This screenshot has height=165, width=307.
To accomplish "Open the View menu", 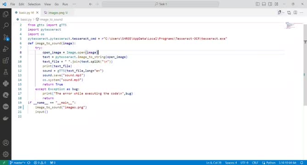I will [x=47, y=4].
